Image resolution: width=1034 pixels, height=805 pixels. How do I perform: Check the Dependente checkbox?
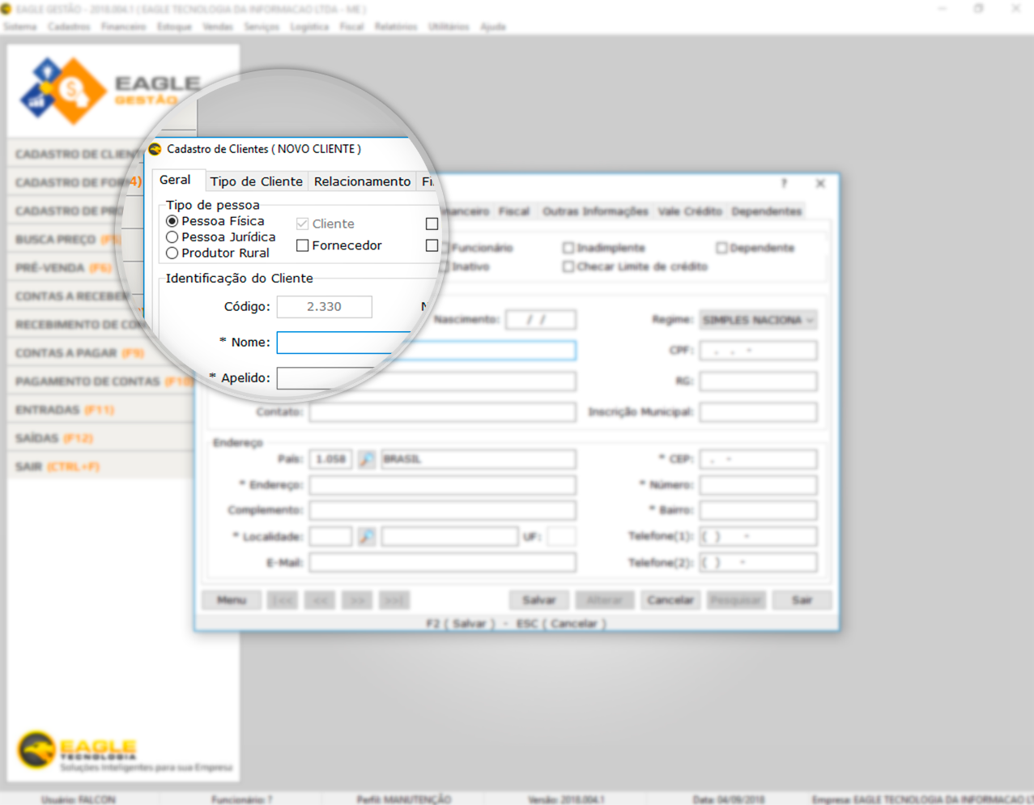(x=721, y=248)
